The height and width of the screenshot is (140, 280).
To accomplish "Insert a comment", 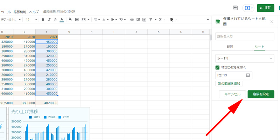I will (138, 20).
